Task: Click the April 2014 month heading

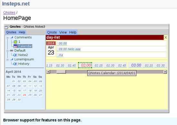Action: (x=13, y=72)
